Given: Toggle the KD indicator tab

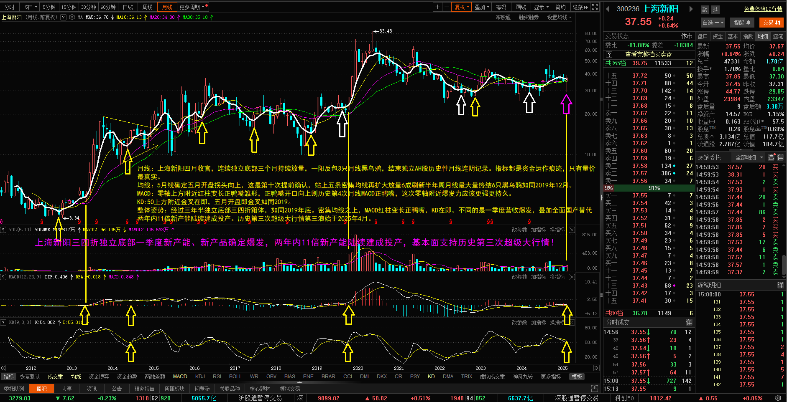Looking at the screenshot, I should (x=431, y=377).
